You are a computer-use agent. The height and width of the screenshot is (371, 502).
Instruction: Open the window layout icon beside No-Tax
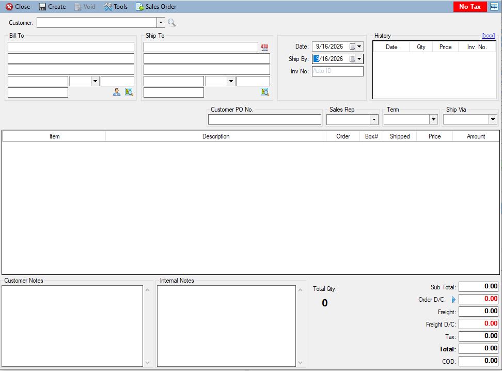pos(494,6)
